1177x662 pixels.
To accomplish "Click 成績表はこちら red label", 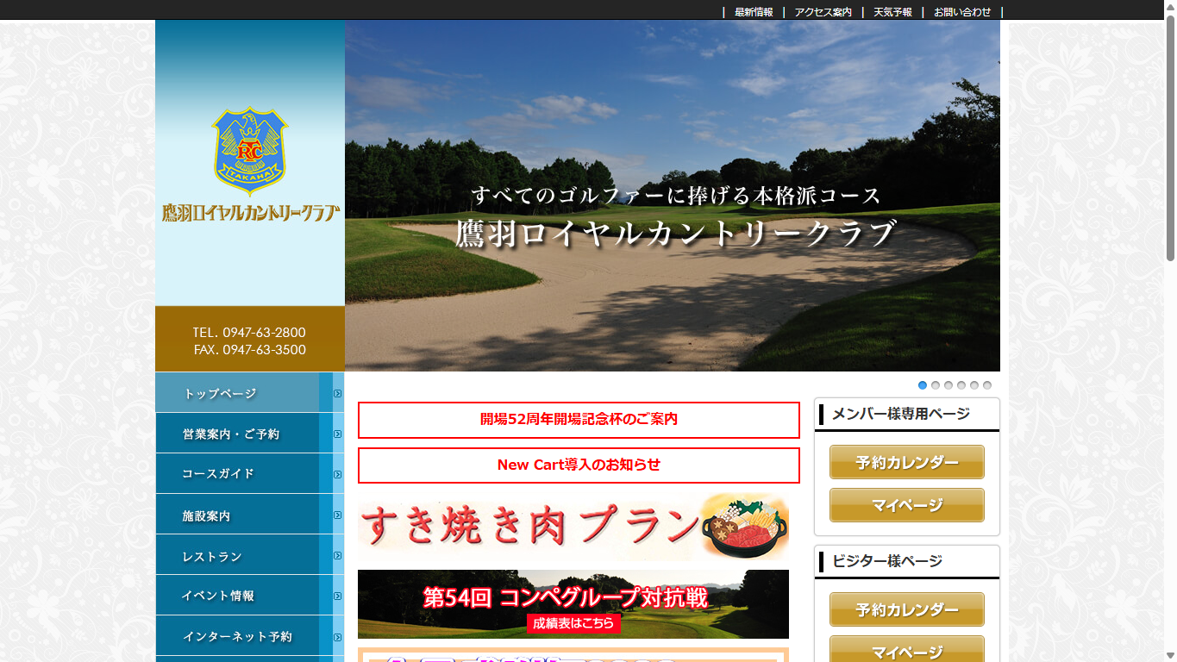I will tap(573, 623).
